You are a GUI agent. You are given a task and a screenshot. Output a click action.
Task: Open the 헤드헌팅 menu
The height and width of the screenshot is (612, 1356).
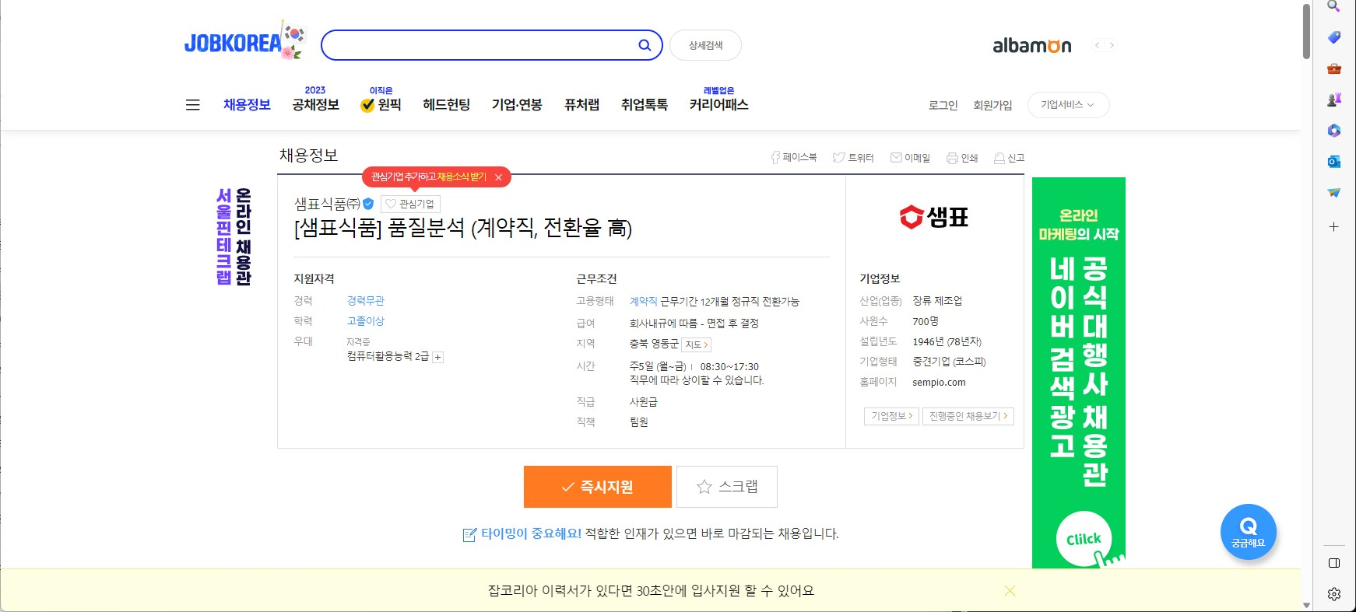click(447, 105)
